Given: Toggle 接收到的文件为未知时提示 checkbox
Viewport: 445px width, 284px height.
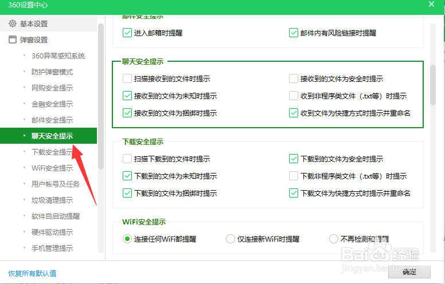Looking at the screenshot, I should pos(127,96).
